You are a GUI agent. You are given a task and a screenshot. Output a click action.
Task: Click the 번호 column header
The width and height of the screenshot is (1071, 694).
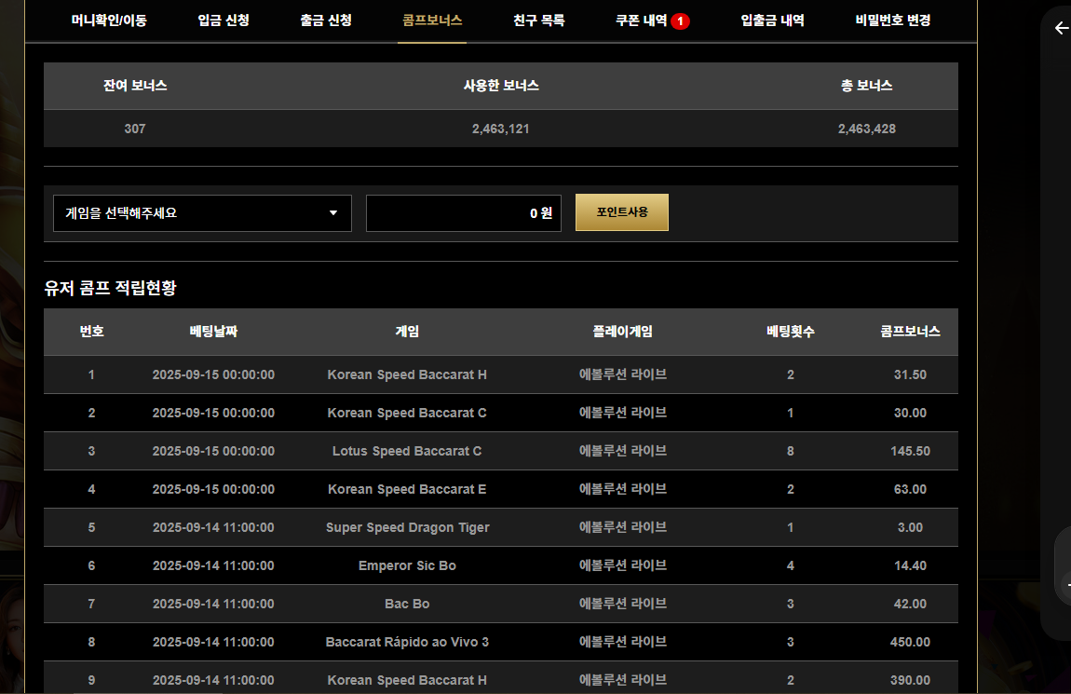click(91, 332)
